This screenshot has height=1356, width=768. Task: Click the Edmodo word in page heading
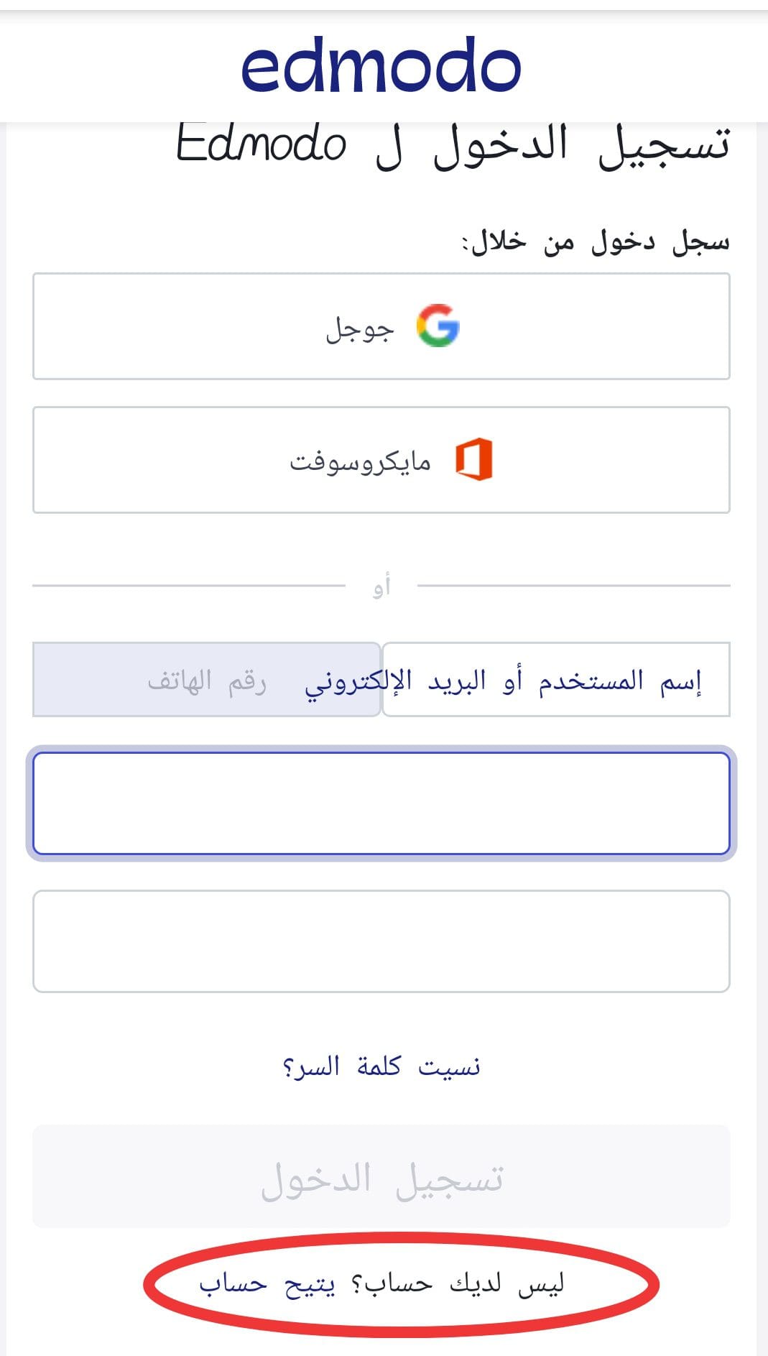click(x=261, y=143)
